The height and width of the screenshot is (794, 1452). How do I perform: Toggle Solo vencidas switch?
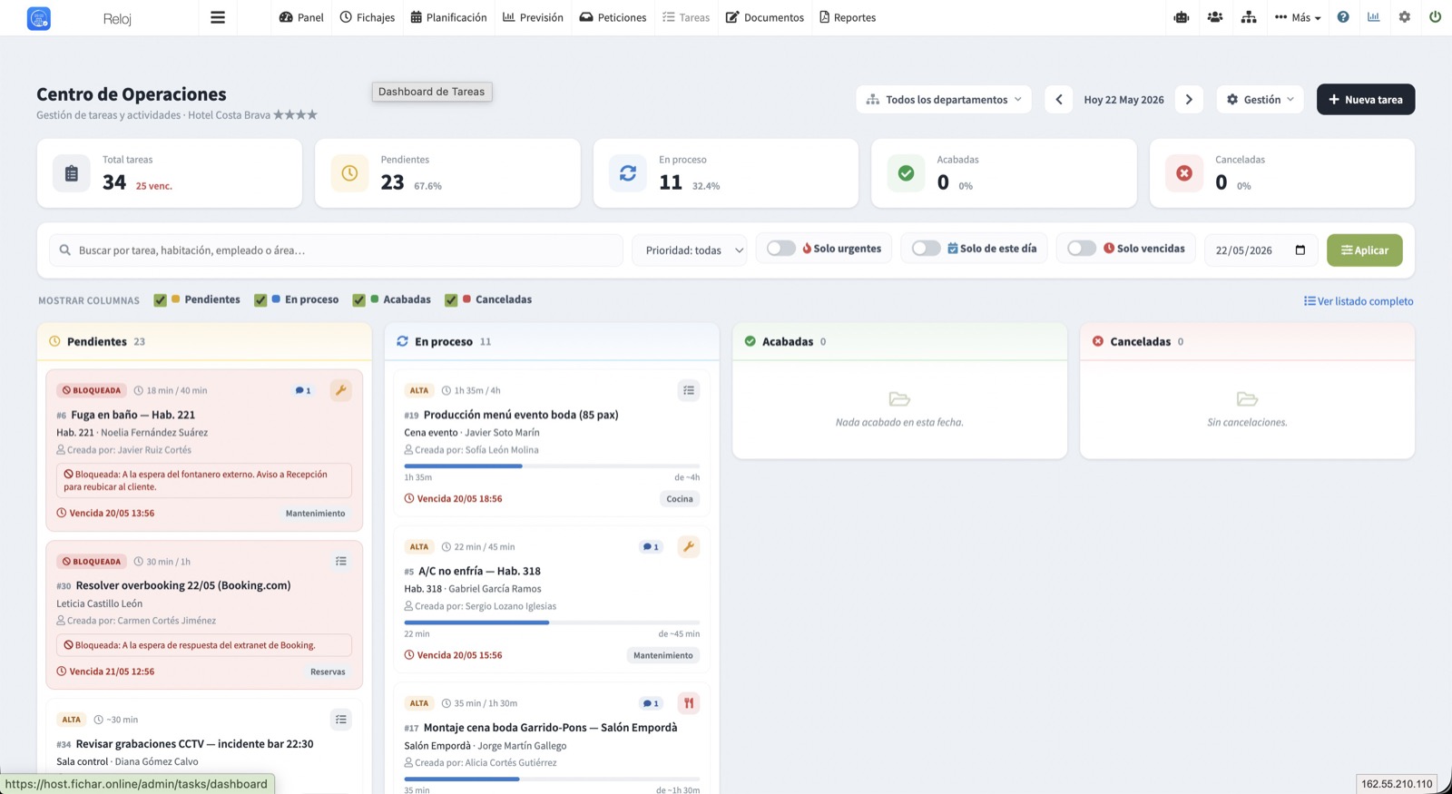point(1082,249)
